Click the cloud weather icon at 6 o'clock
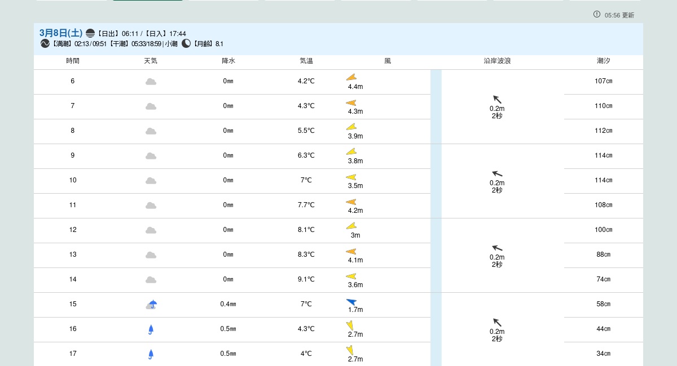The height and width of the screenshot is (366, 677). (x=151, y=82)
